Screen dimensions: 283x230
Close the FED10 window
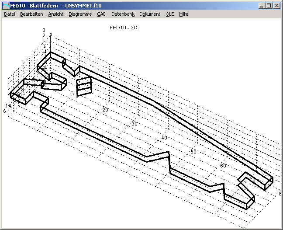click(276, 6)
